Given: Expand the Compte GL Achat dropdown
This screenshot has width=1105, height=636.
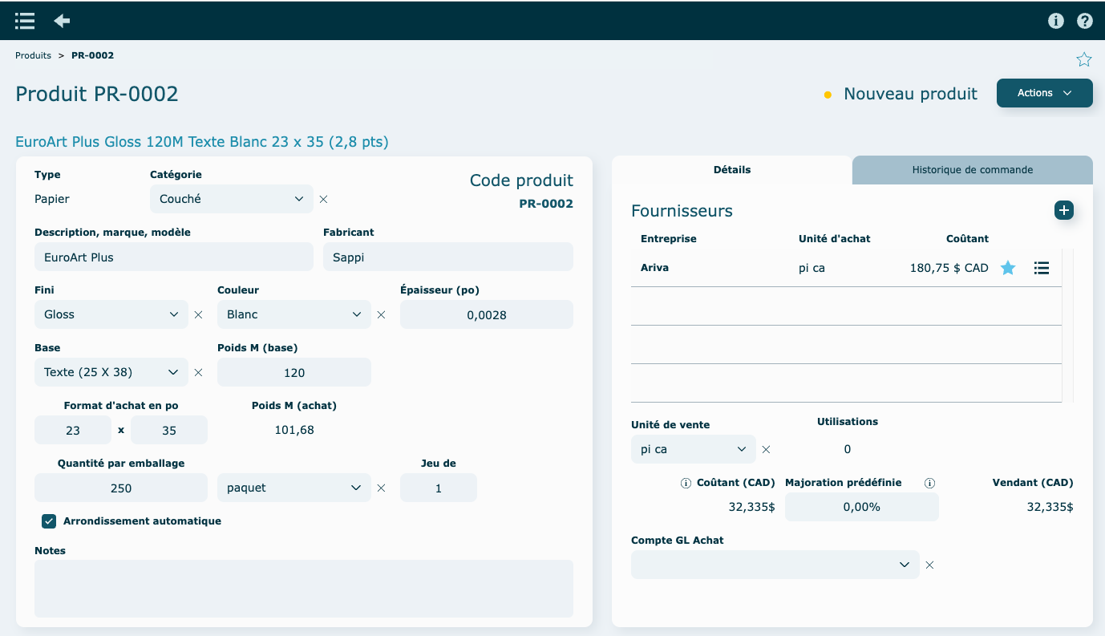Looking at the screenshot, I should click(x=775, y=565).
